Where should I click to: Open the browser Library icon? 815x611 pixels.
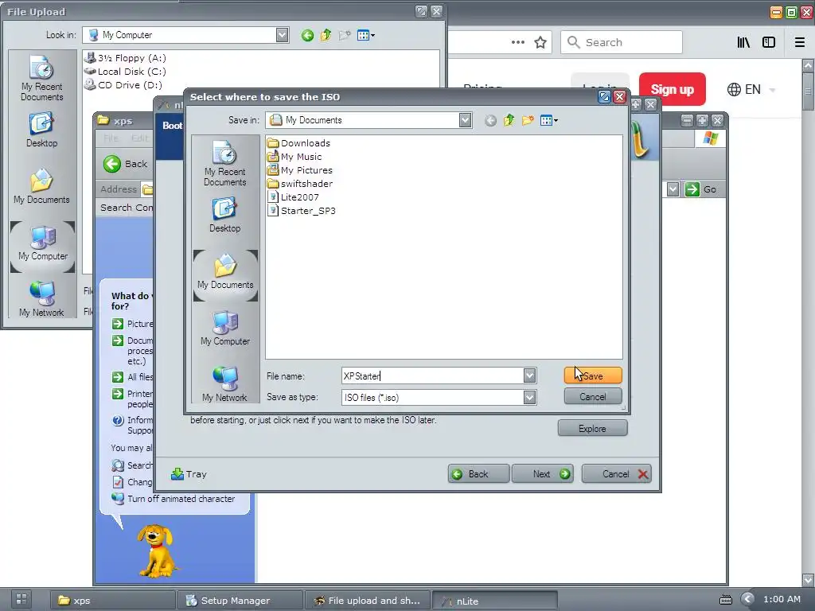click(744, 42)
